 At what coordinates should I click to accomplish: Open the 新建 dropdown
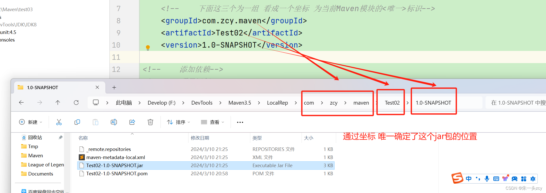(x=31, y=122)
